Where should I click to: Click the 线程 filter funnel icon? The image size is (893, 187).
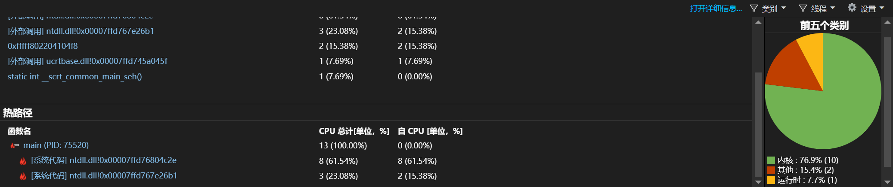coord(803,8)
